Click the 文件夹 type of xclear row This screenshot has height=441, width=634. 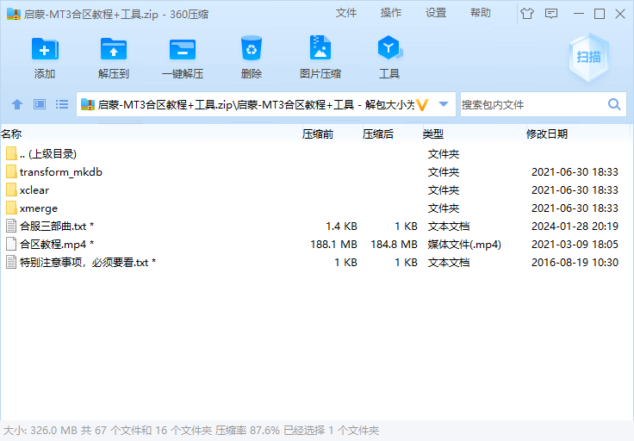coord(444,190)
